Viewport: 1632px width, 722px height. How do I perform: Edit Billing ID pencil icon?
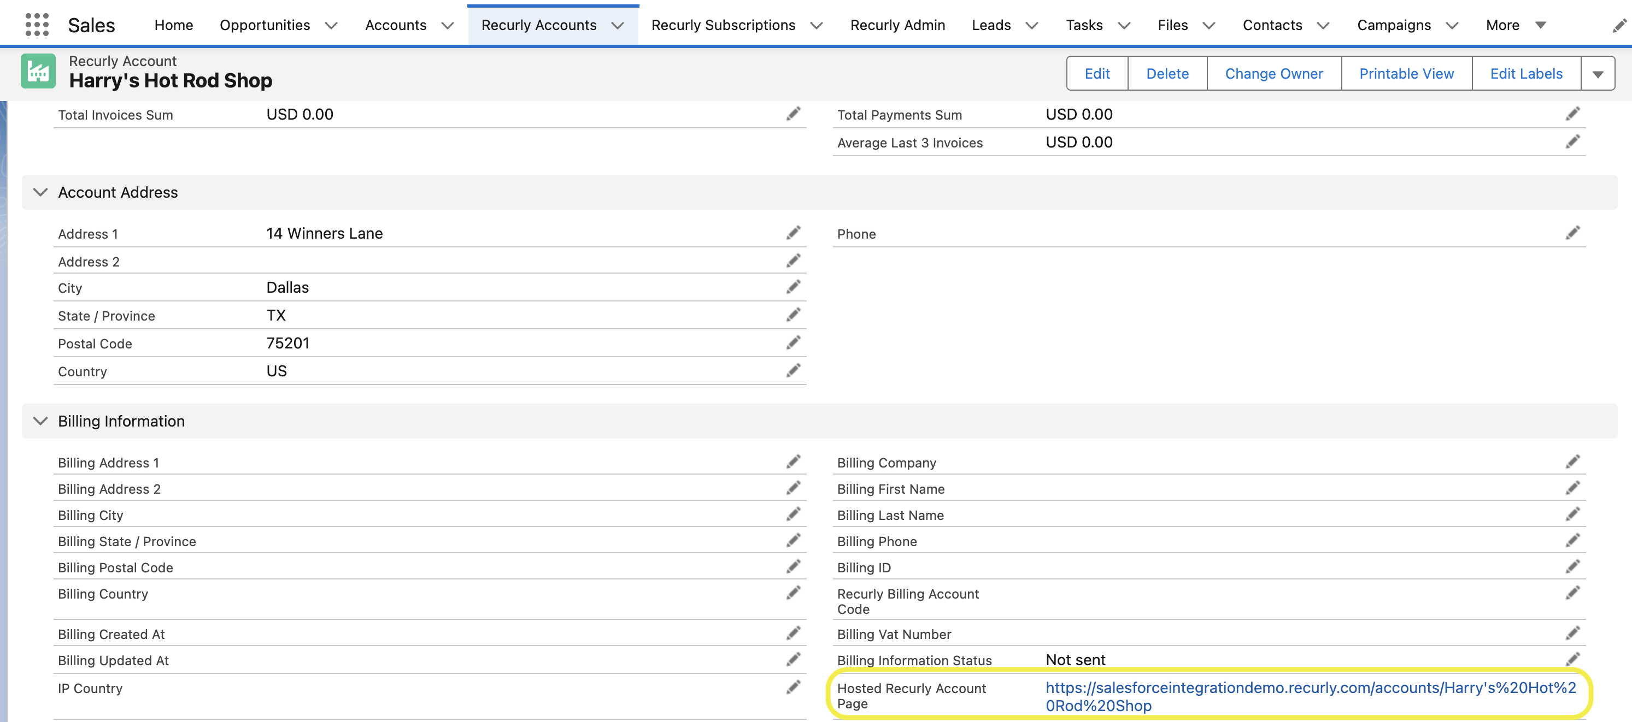click(1572, 567)
